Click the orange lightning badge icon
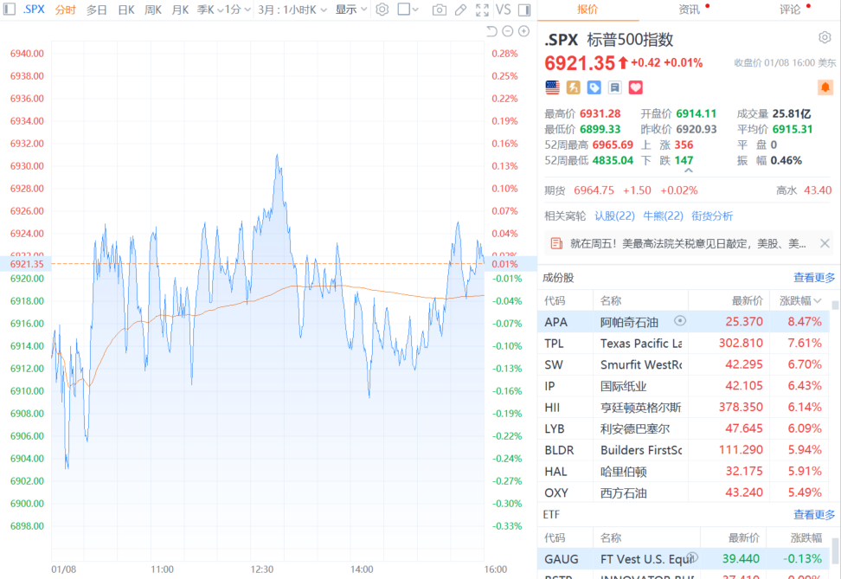Screen dimensions: 841x579 click(574, 87)
